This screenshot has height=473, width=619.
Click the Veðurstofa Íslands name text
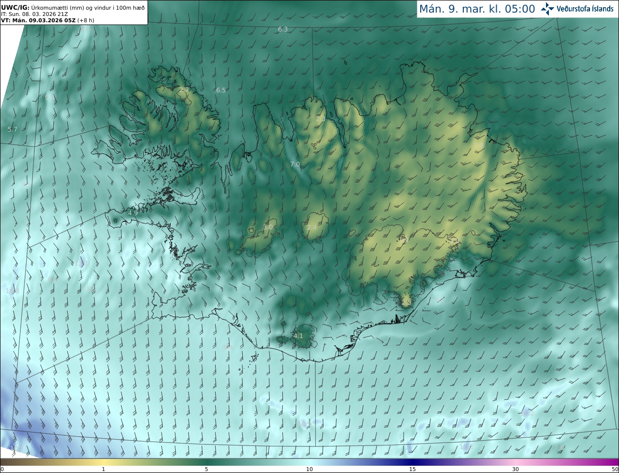pyautogui.click(x=585, y=9)
